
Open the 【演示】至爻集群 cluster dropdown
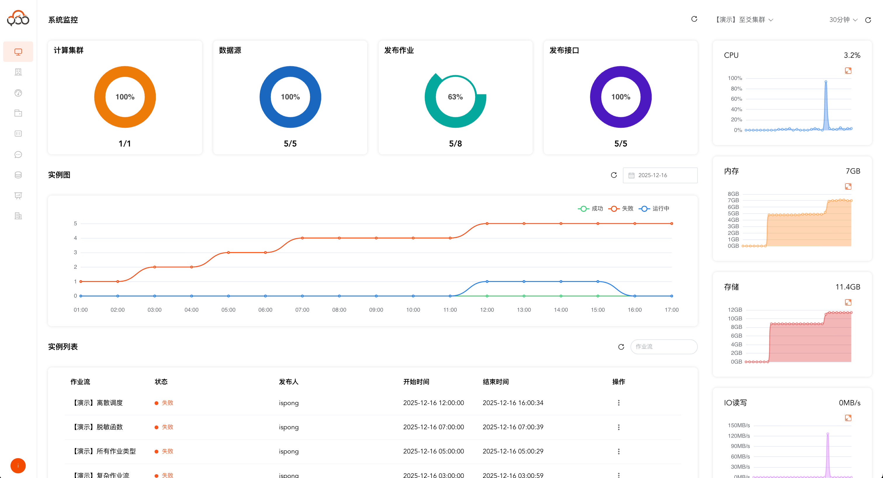tap(744, 20)
